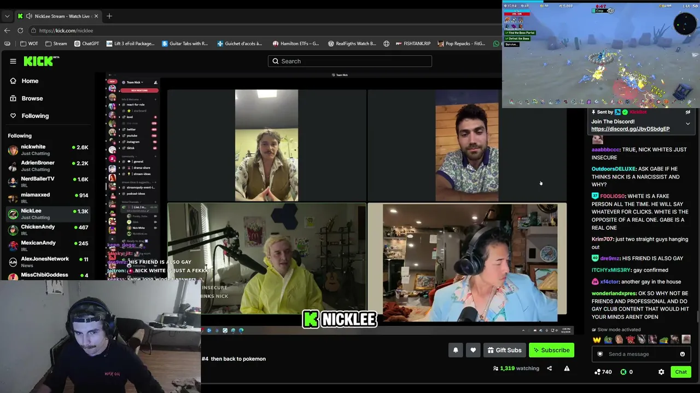The image size is (700, 393).
Task: Open the ChatGPT bookmark
Action: pyautogui.click(x=86, y=44)
